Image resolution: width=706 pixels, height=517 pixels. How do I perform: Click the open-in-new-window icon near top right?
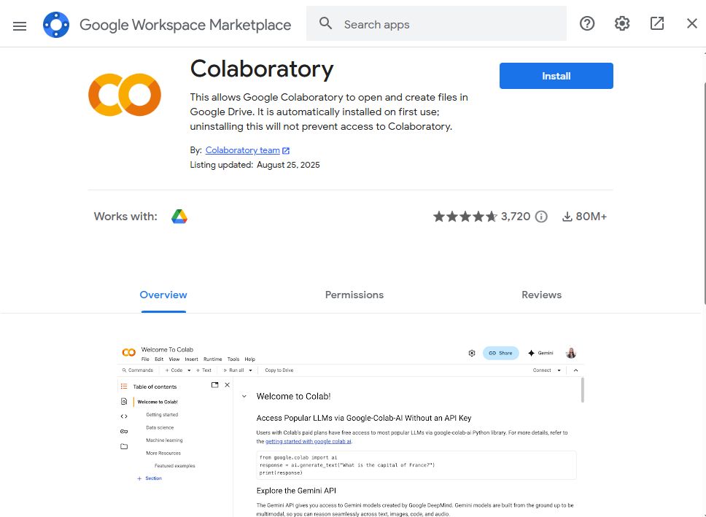click(x=656, y=23)
